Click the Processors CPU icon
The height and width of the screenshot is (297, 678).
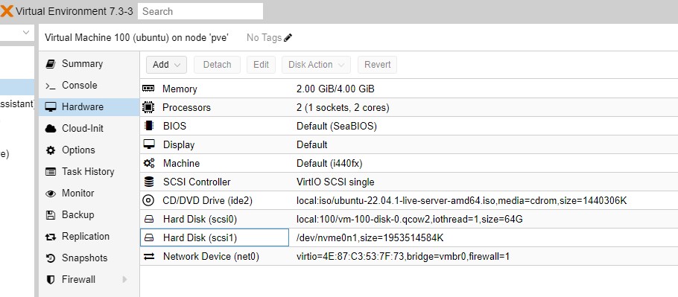tap(148, 107)
